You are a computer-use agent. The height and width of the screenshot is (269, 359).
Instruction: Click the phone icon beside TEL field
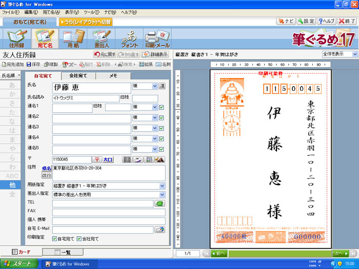160,203
